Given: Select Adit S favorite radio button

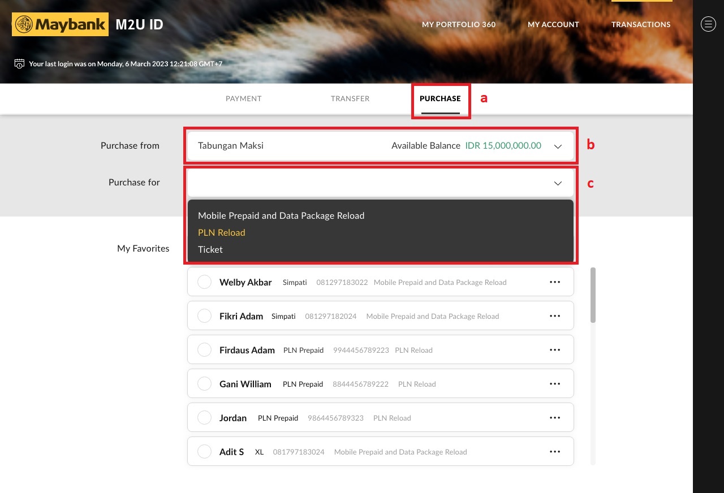Looking at the screenshot, I should 204,452.
